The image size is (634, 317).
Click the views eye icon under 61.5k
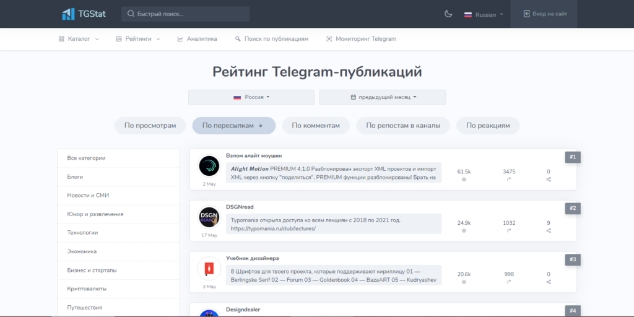(x=464, y=180)
